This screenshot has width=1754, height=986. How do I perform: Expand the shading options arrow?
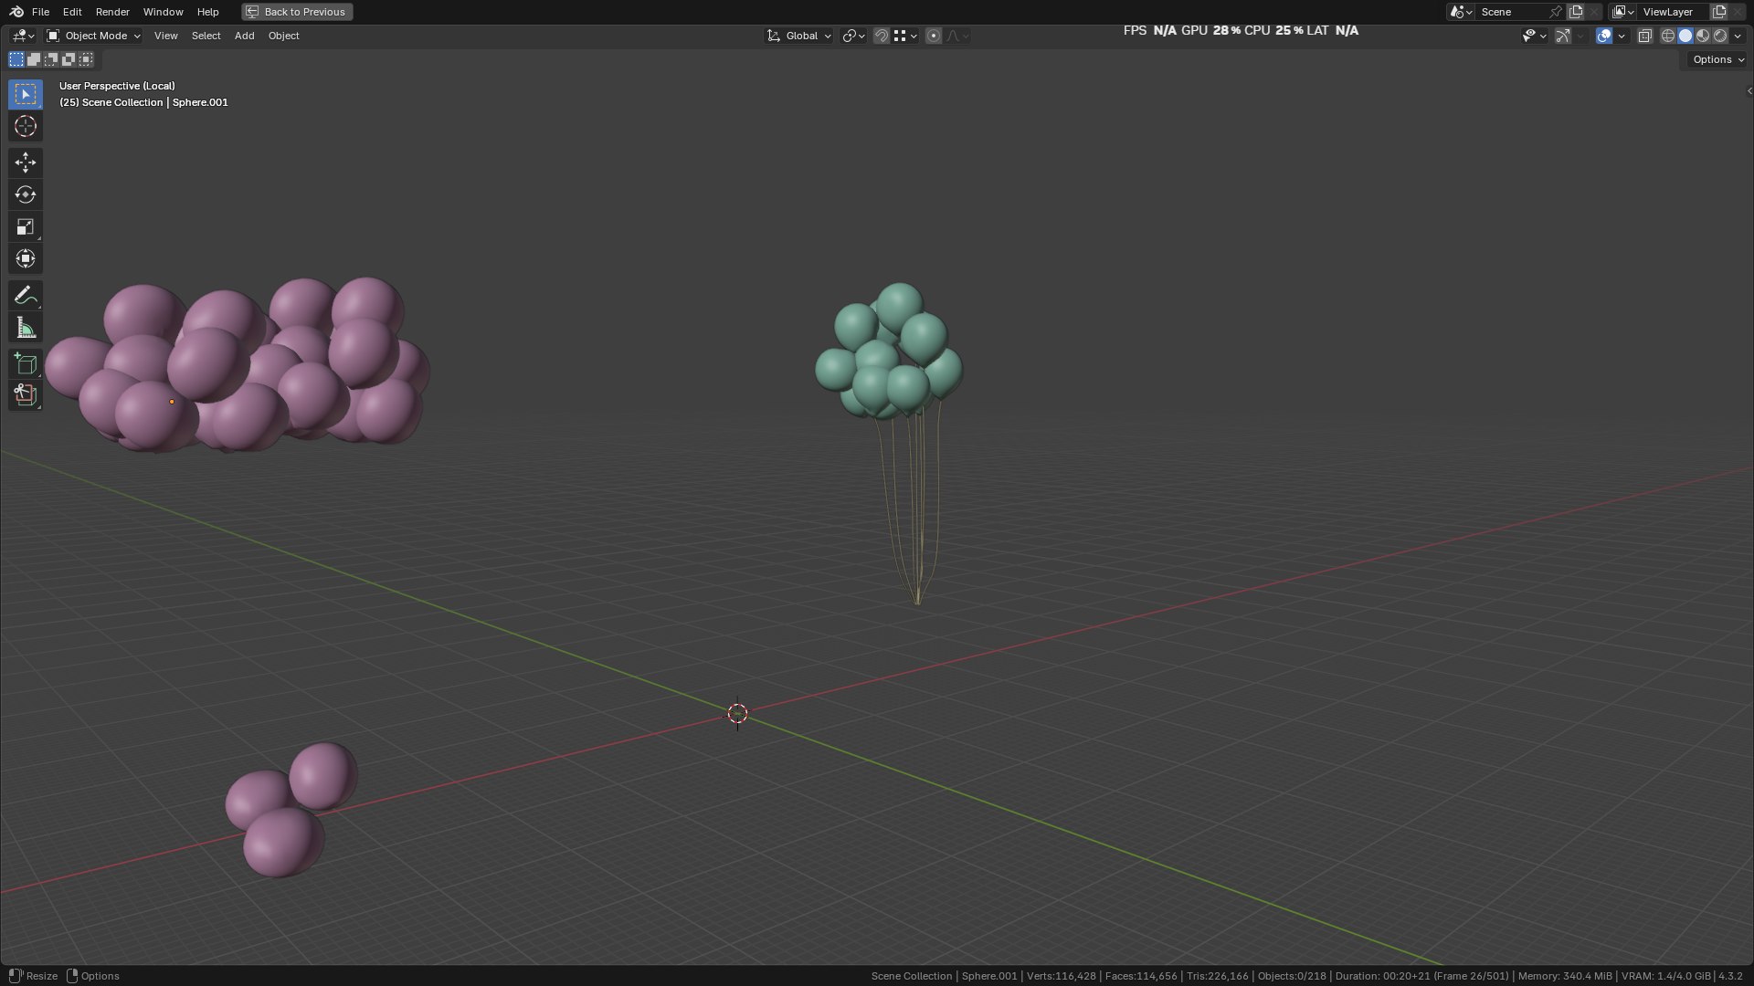pyautogui.click(x=1738, y=36)
